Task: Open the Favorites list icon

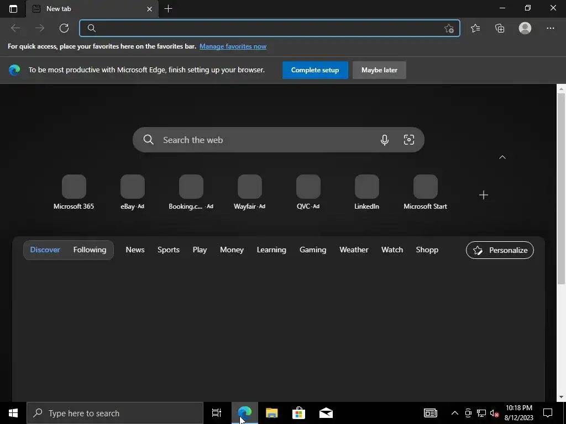Action: 475,28
